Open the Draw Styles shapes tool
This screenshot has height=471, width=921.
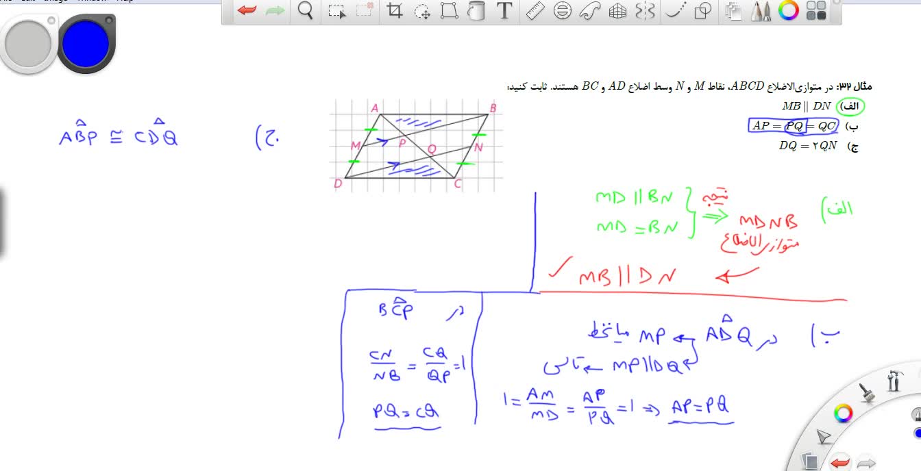(x=702, y=10)
